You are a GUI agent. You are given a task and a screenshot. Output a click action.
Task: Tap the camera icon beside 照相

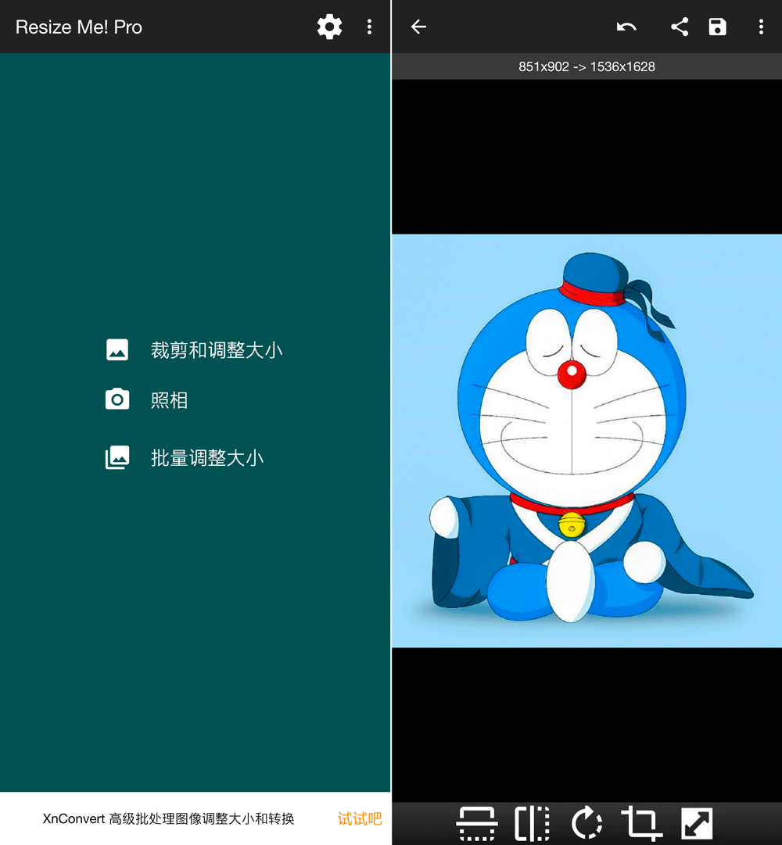click(x=117, y=399)
